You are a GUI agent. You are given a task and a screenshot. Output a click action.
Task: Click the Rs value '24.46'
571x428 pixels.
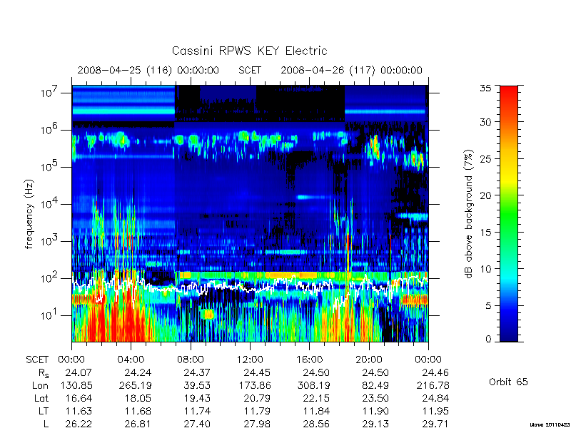(435, 372)
